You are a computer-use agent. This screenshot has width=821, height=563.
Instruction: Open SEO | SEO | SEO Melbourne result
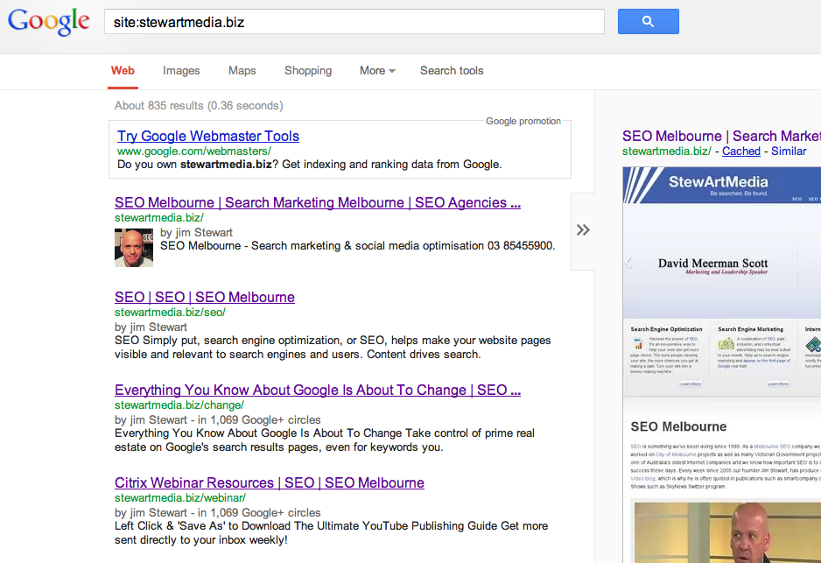(x=204, y=298)
